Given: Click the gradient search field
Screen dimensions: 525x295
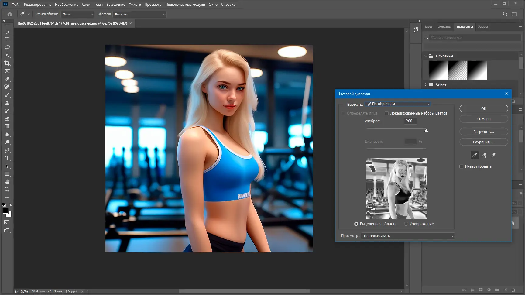Looking at the screenshot, I should coord(475,38).
